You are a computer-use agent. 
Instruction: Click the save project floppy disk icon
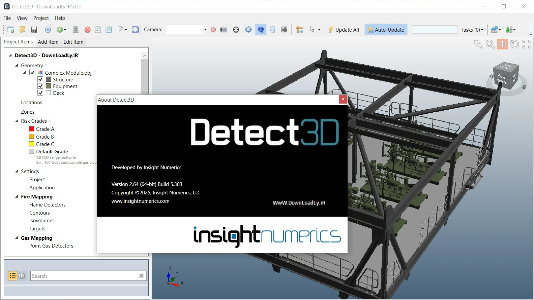coord(34,30)
